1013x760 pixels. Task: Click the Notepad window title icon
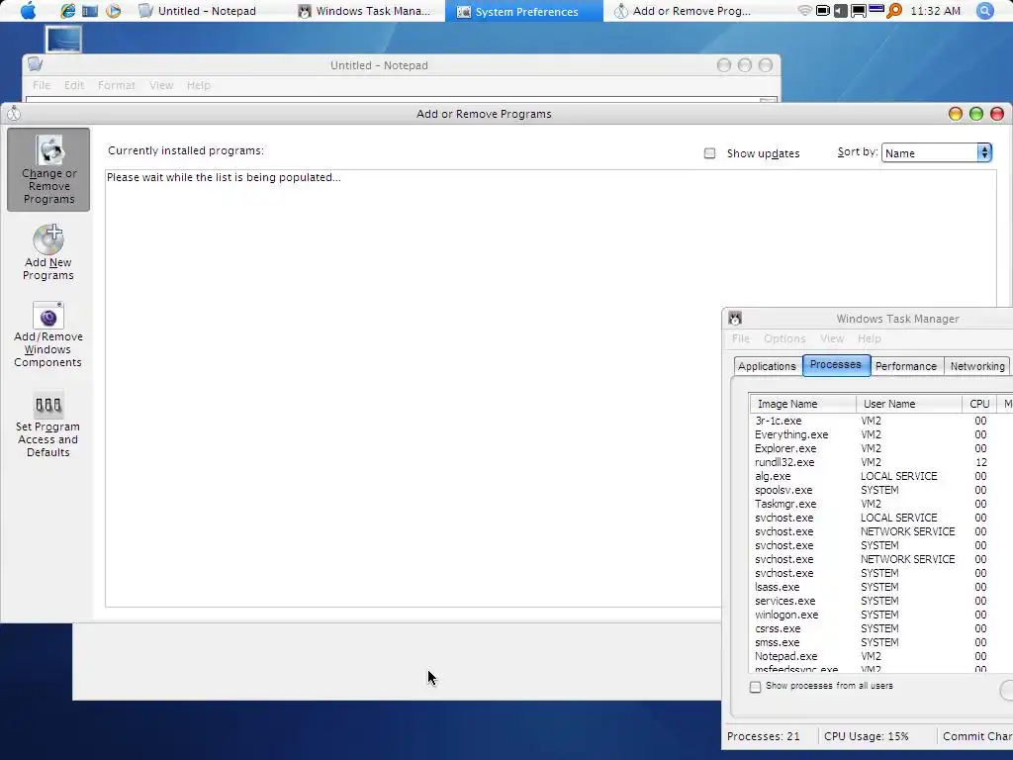coord(35,64)
